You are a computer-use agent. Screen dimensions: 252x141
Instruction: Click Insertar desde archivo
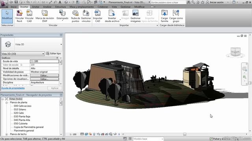(x=112, y=16)
